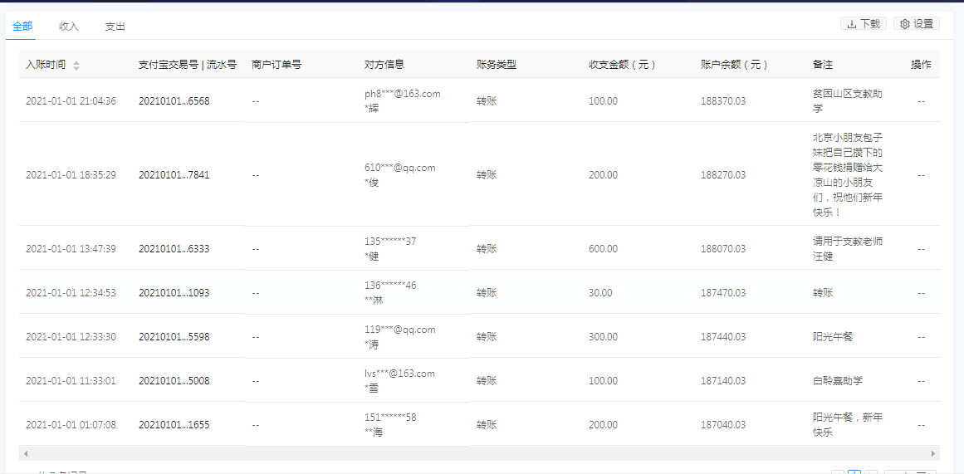Click the amount 300.00
The image size is (964, 474).
pyautogui.click(x=603, y=337)
